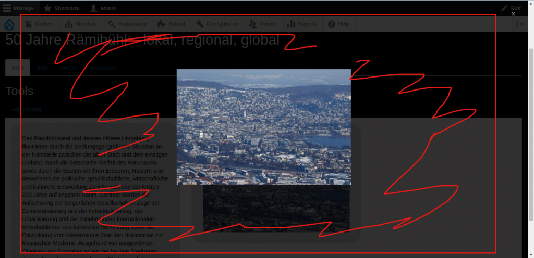Go to the People admin page
This screenshot has height=258, width=534.
tap(263, 24)
